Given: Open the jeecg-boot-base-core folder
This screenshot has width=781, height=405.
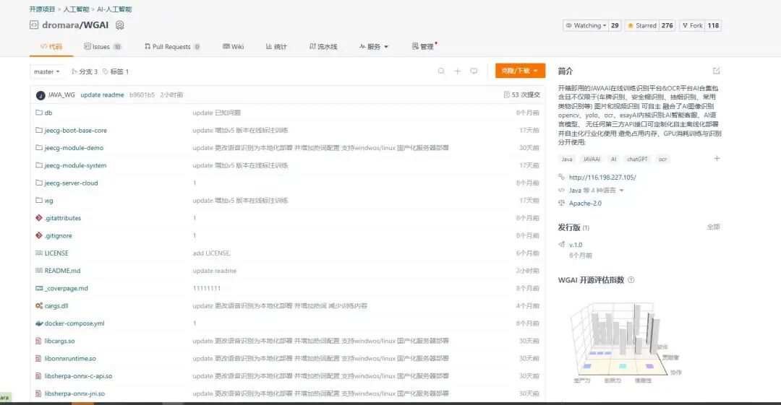Looking at the screenshot, I should point(75,131).
